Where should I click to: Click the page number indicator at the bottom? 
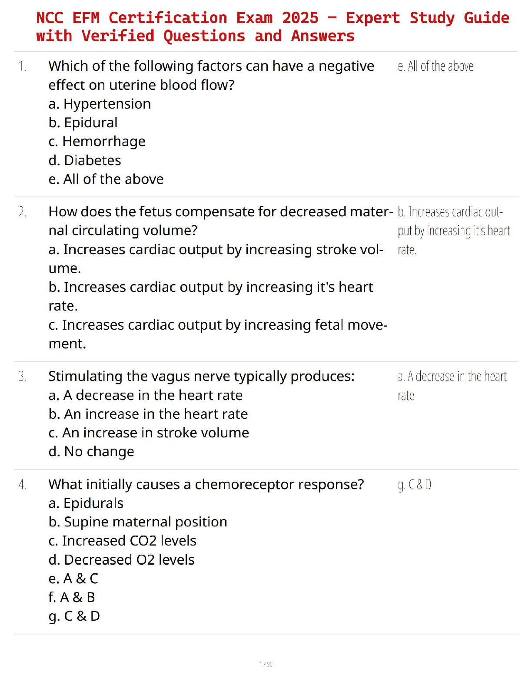click(266, 665)
